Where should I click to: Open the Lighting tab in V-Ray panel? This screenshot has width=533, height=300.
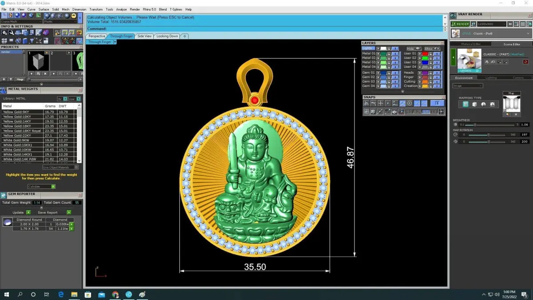[x=491, y=78]
